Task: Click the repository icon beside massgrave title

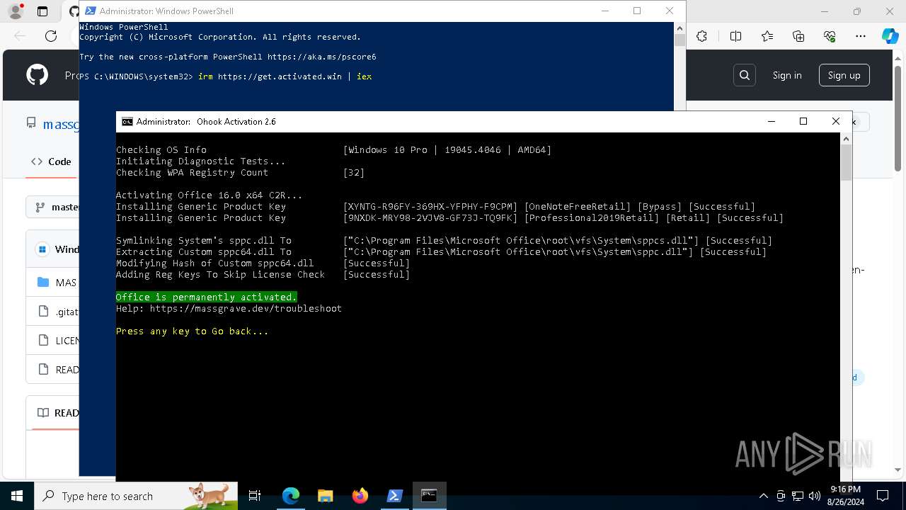Action: click(x=31, y=123)
